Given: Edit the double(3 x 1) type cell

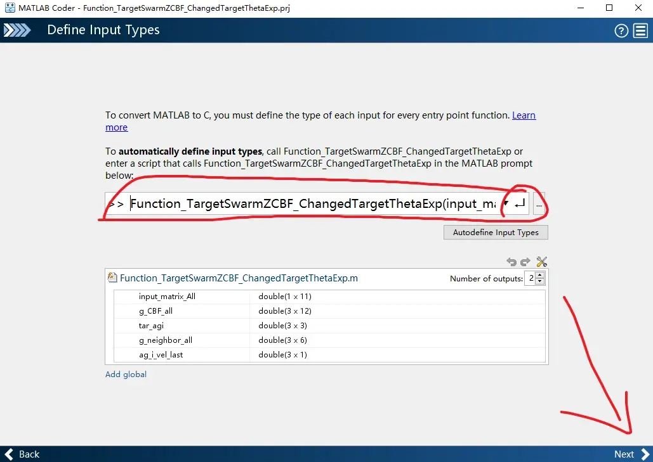Looking at the screenshot, I should 397,355.
